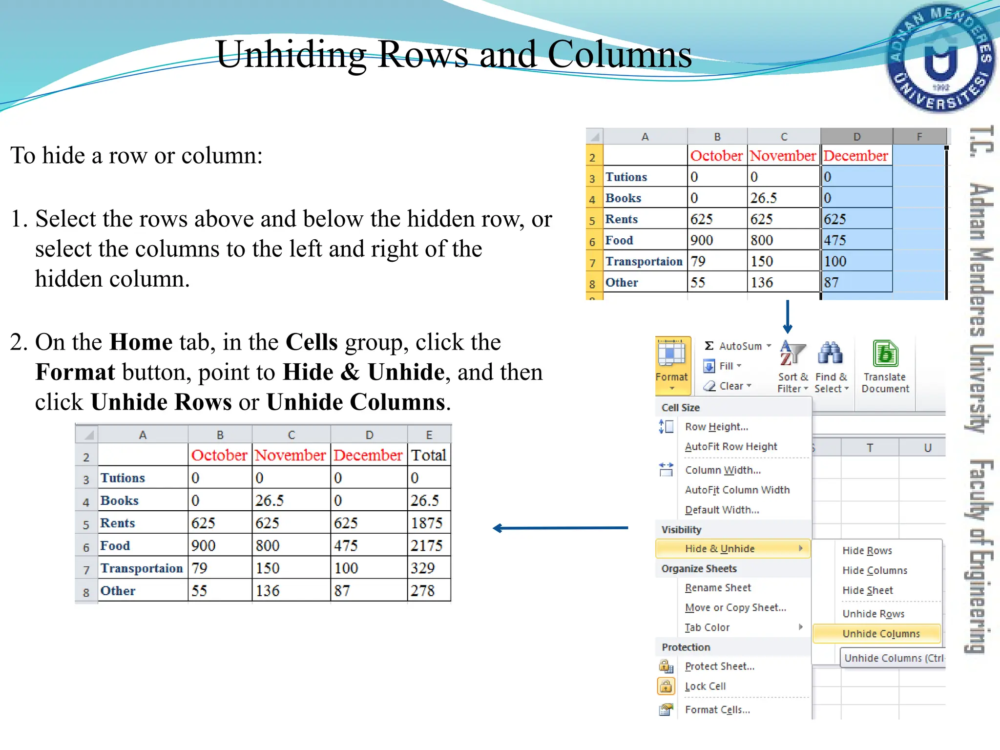This screenshot has width=1000, height=750.
Task: Click the highlighted Unhide Columns entry
Action: pos(877,634)
